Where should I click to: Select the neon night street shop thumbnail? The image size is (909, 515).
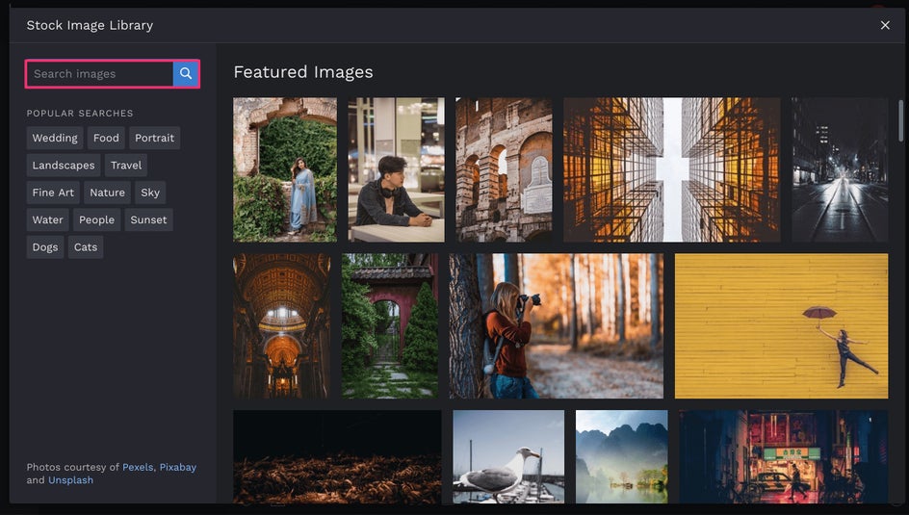coord(783,456)
